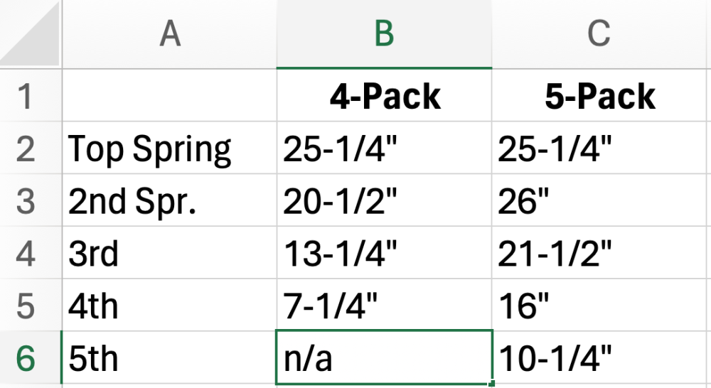Select the empty cell A1
711x388 pixels.
click(x=169, y=96)
